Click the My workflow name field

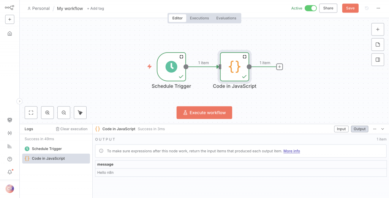[x=70, y=8]
